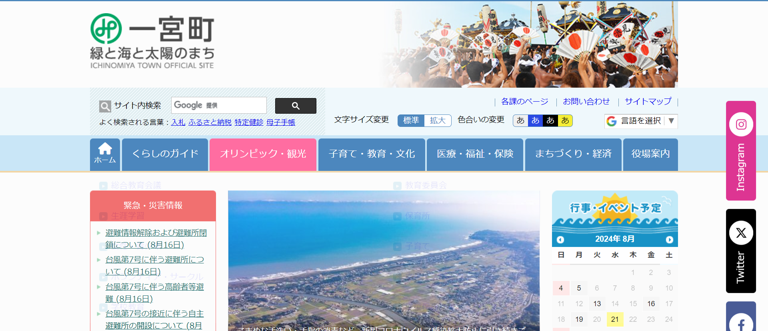
Task: Choose the black color scheme あ
Action: (x=550, y=120)
